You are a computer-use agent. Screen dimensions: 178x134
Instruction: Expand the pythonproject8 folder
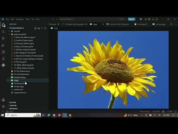click(20, 34)
